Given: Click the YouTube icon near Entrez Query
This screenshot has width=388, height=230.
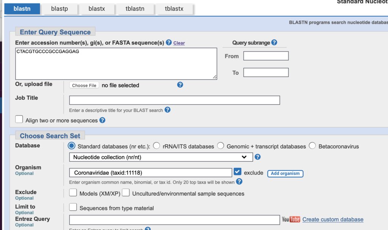Looking at the screenshot, I should click(x=291, y=219).
